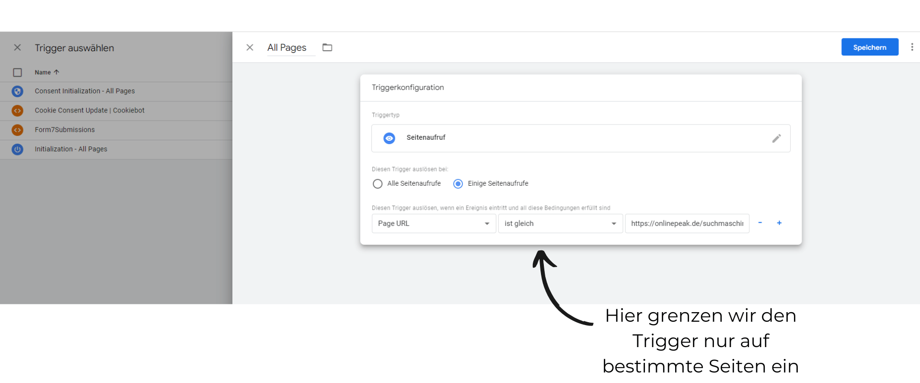
Task: Click the Name sort arrow icon
Action: 57,72
